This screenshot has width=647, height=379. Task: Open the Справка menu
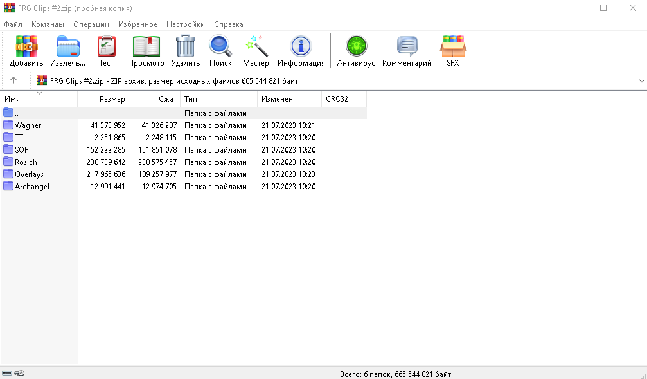point(229,24)
